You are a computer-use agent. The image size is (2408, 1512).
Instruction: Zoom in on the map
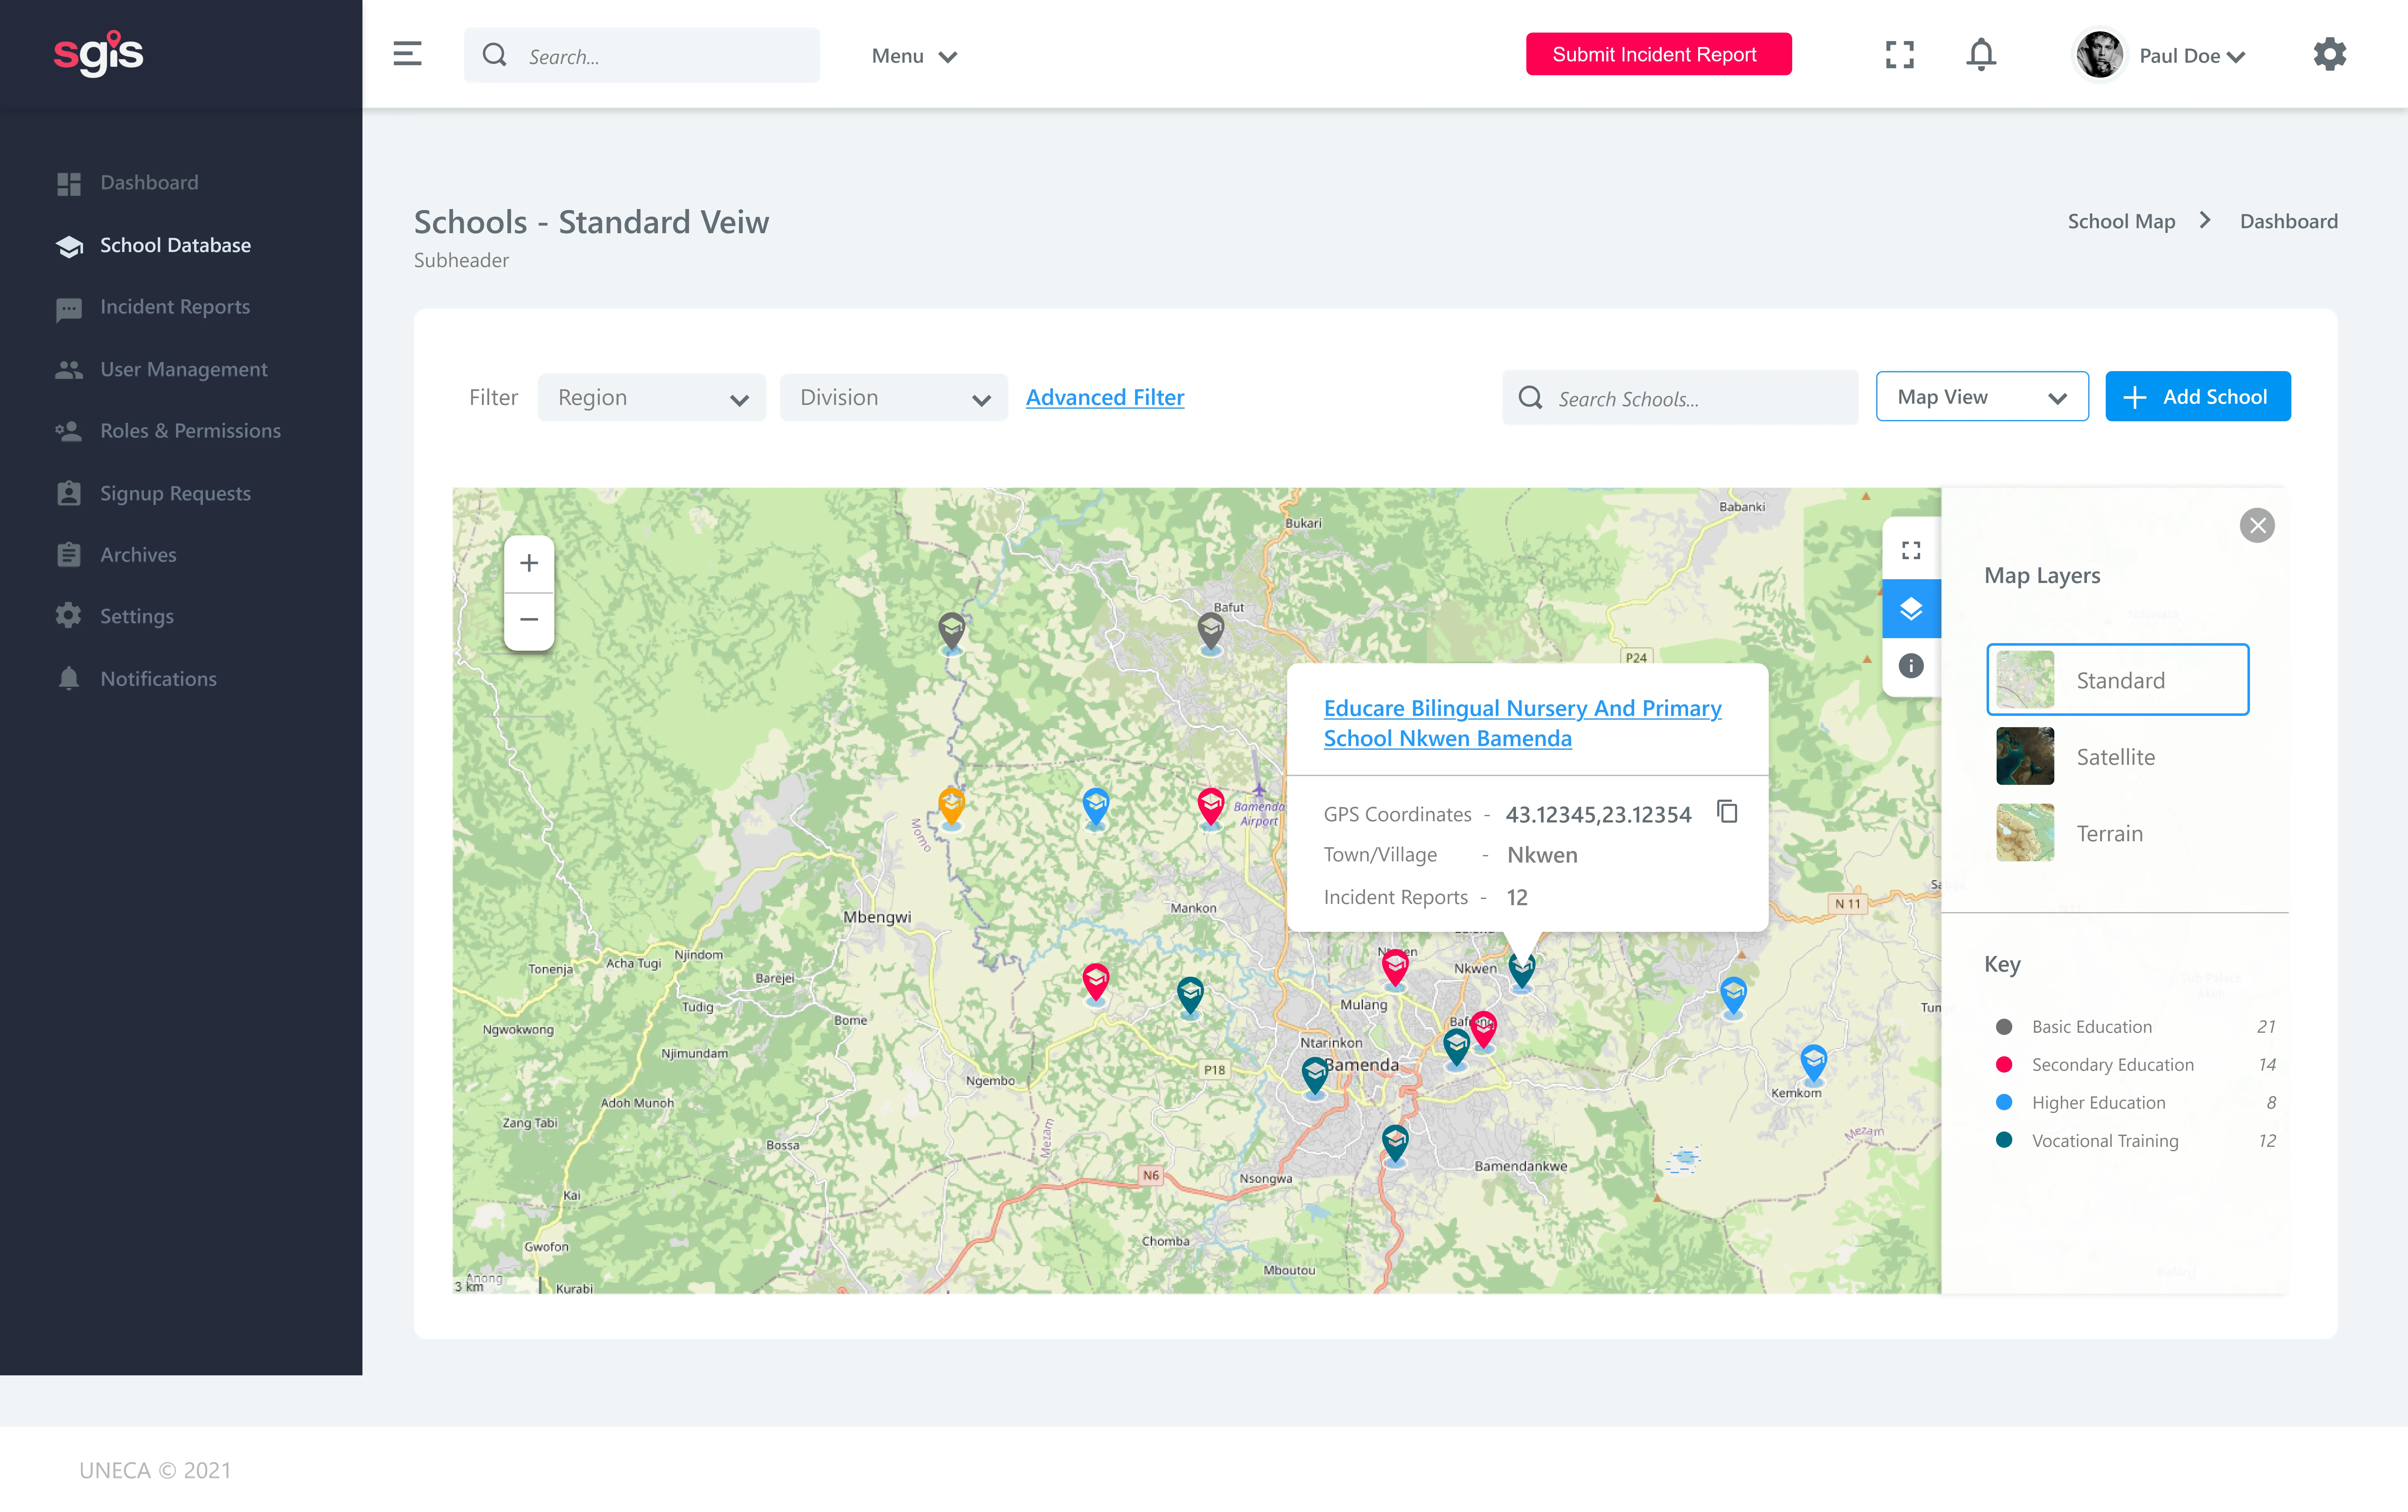(529, 564)
